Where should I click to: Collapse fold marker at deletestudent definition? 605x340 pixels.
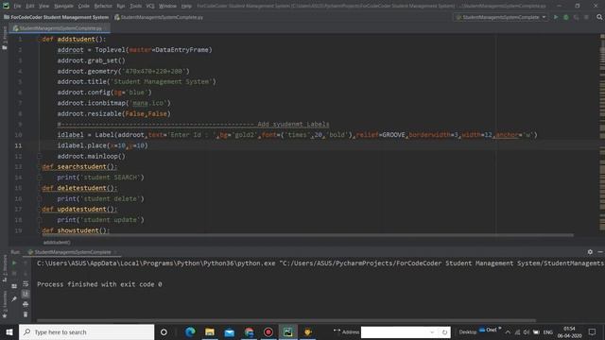(x=39, y=188)
